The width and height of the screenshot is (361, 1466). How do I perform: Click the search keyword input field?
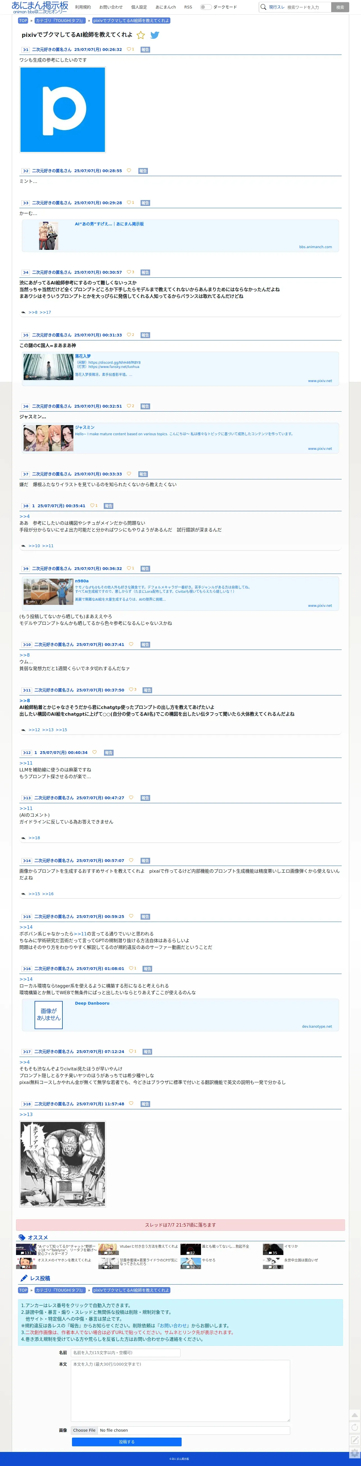(x=308, y=7)
